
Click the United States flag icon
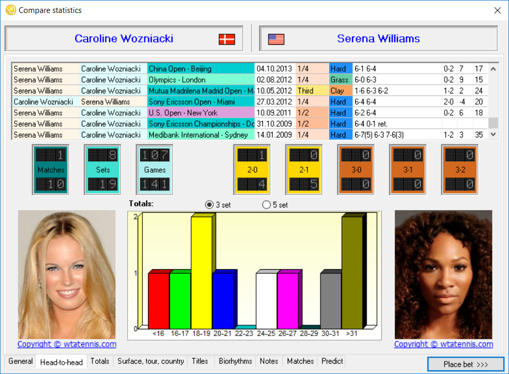[276, 39]
